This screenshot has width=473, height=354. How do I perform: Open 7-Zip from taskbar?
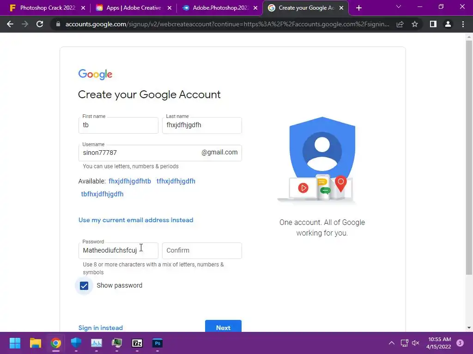coord(137,343)
